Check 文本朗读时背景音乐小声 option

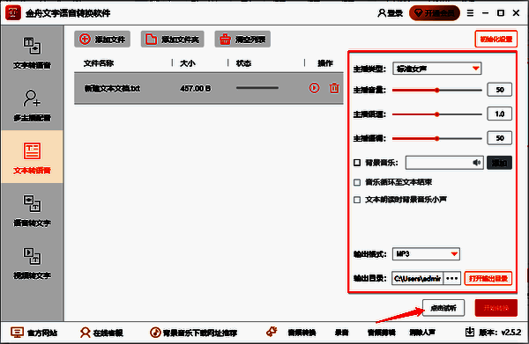tap(357, 200)
